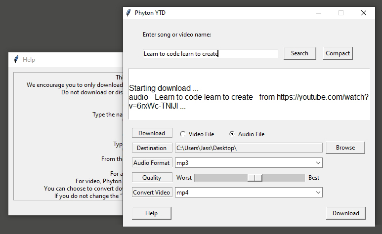382x234 pixels.
Task: Click the Download label button beside Video File
Action: tap(152, 133)
